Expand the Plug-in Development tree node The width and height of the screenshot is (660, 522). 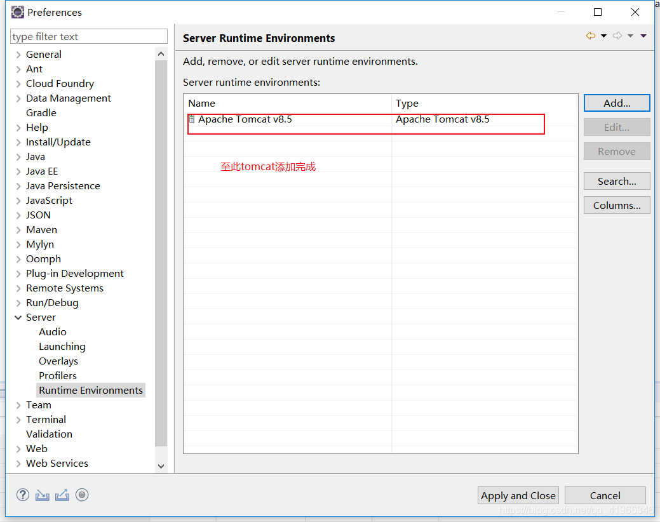(18, 274)
